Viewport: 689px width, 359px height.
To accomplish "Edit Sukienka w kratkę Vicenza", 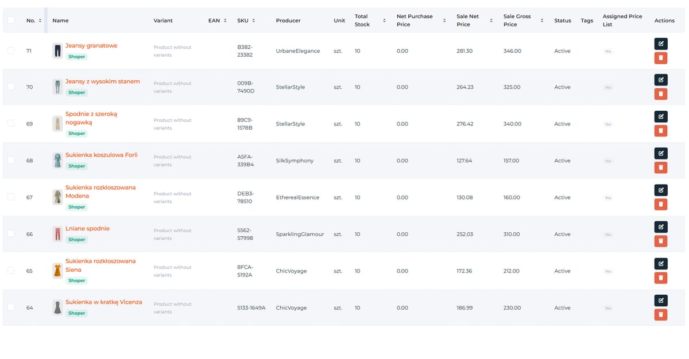I will click(x=661, y=300).
